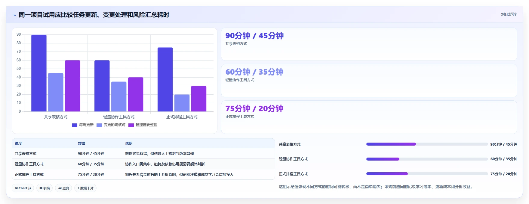Click the 进度 tag chip
529x204 pixels.
click(63, 188)
